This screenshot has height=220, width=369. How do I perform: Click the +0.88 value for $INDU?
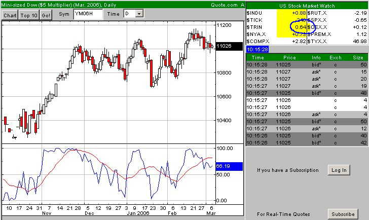pos(299,13)
